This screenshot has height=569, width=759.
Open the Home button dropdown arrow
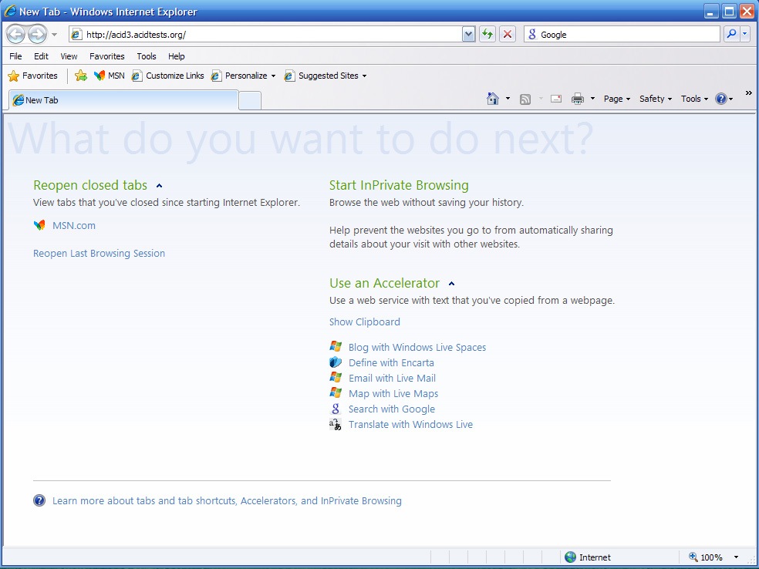pyautogui.click(x=508, y=99)
